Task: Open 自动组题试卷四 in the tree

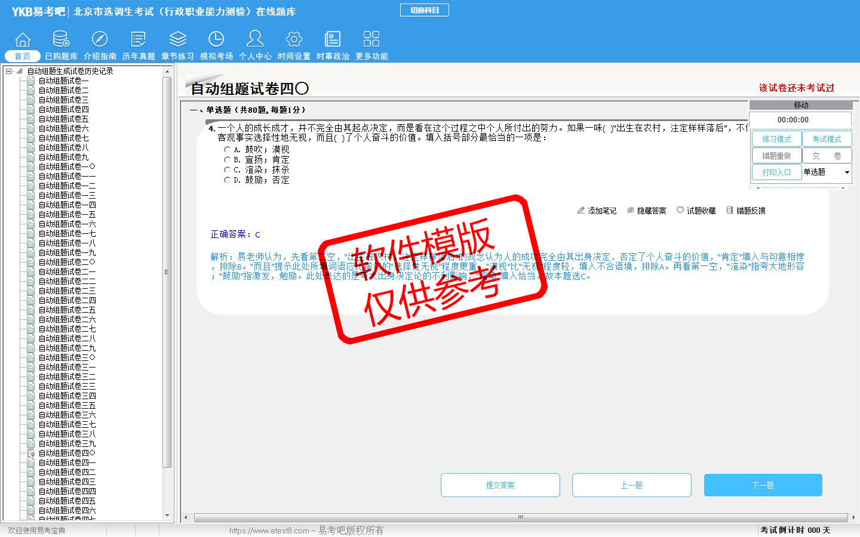Action: (x=63, y=109)
